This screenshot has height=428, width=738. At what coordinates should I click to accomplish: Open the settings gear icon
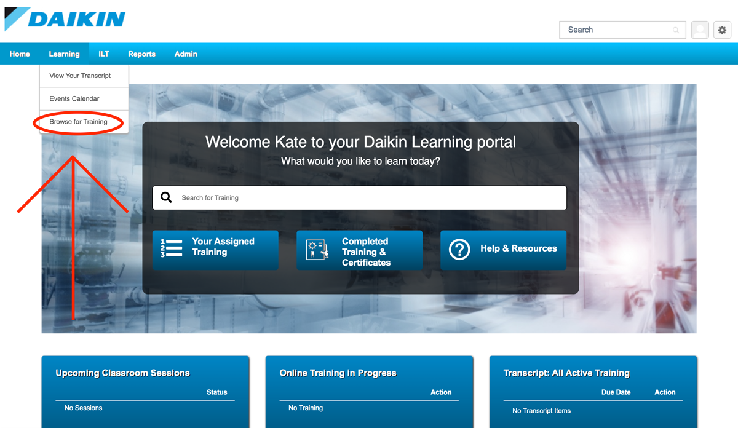(722, 30)
